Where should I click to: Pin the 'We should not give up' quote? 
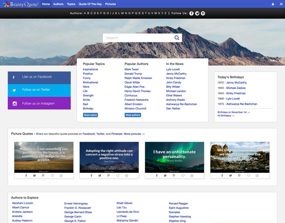pyautogui.click(x=239, y=176)
